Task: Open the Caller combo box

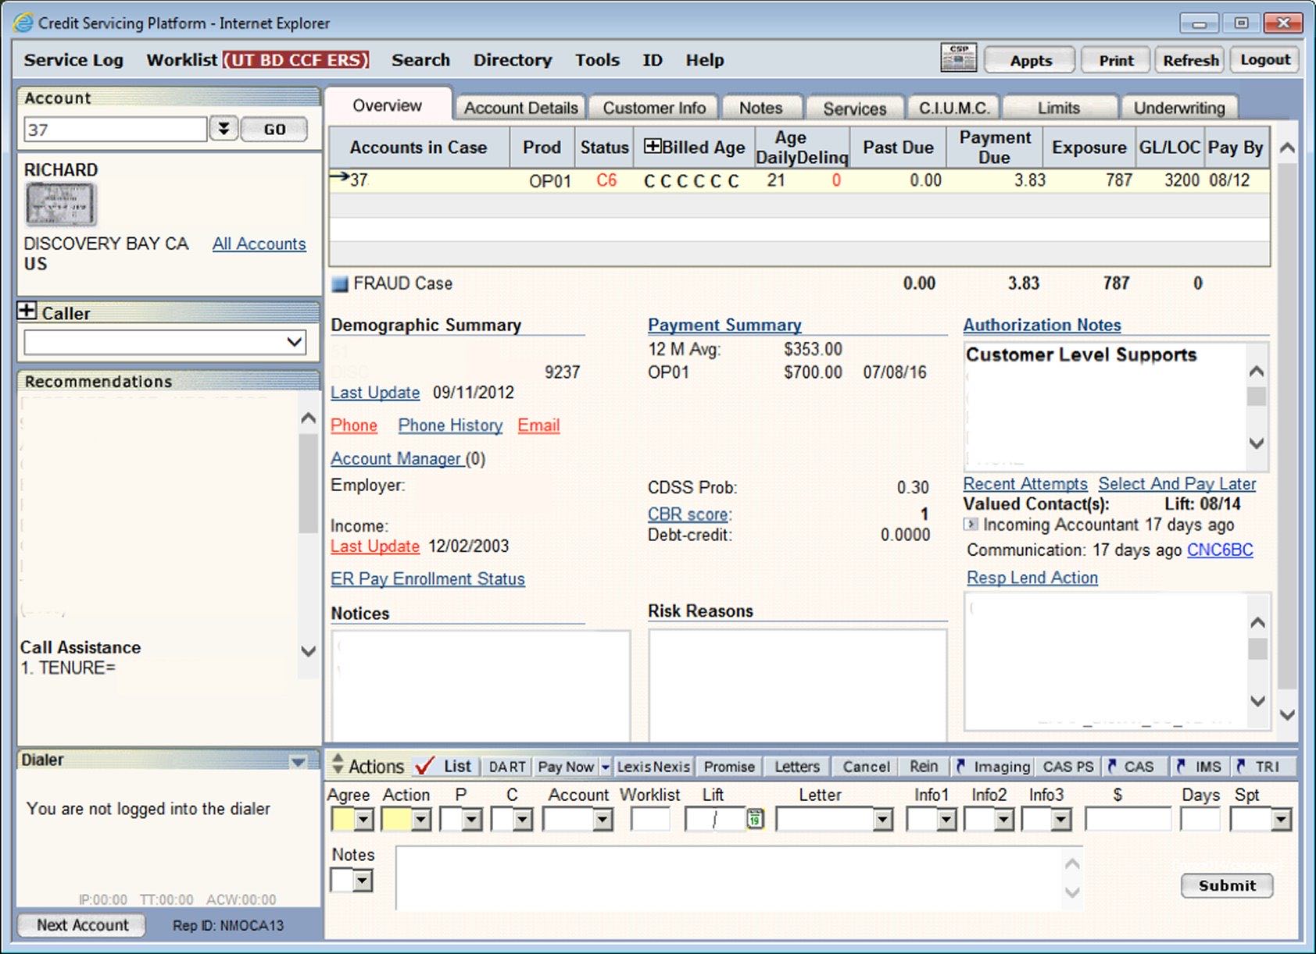Action: [x=165, y=342]
